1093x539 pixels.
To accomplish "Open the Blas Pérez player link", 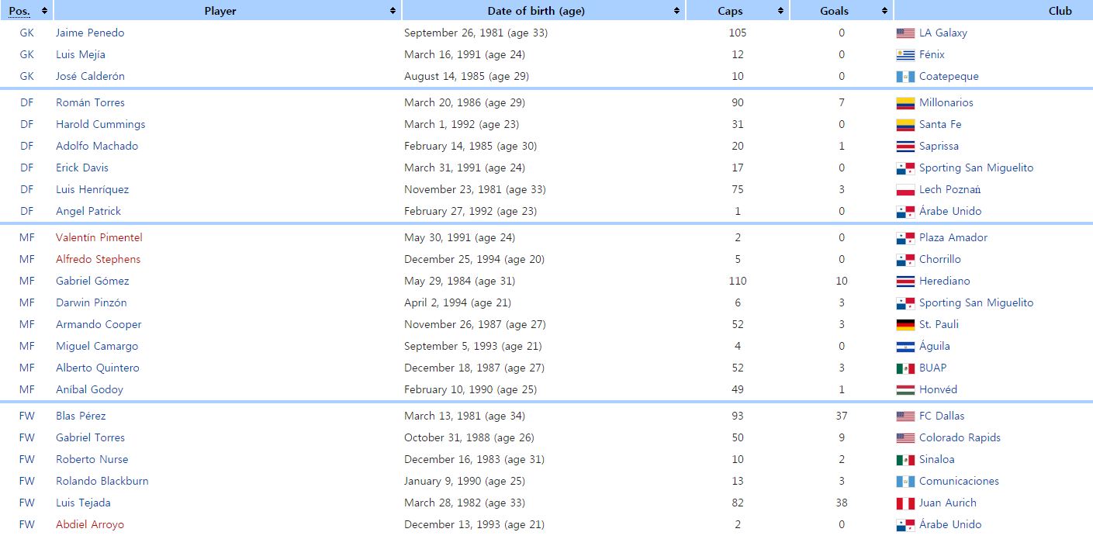I will coord(81,416).
